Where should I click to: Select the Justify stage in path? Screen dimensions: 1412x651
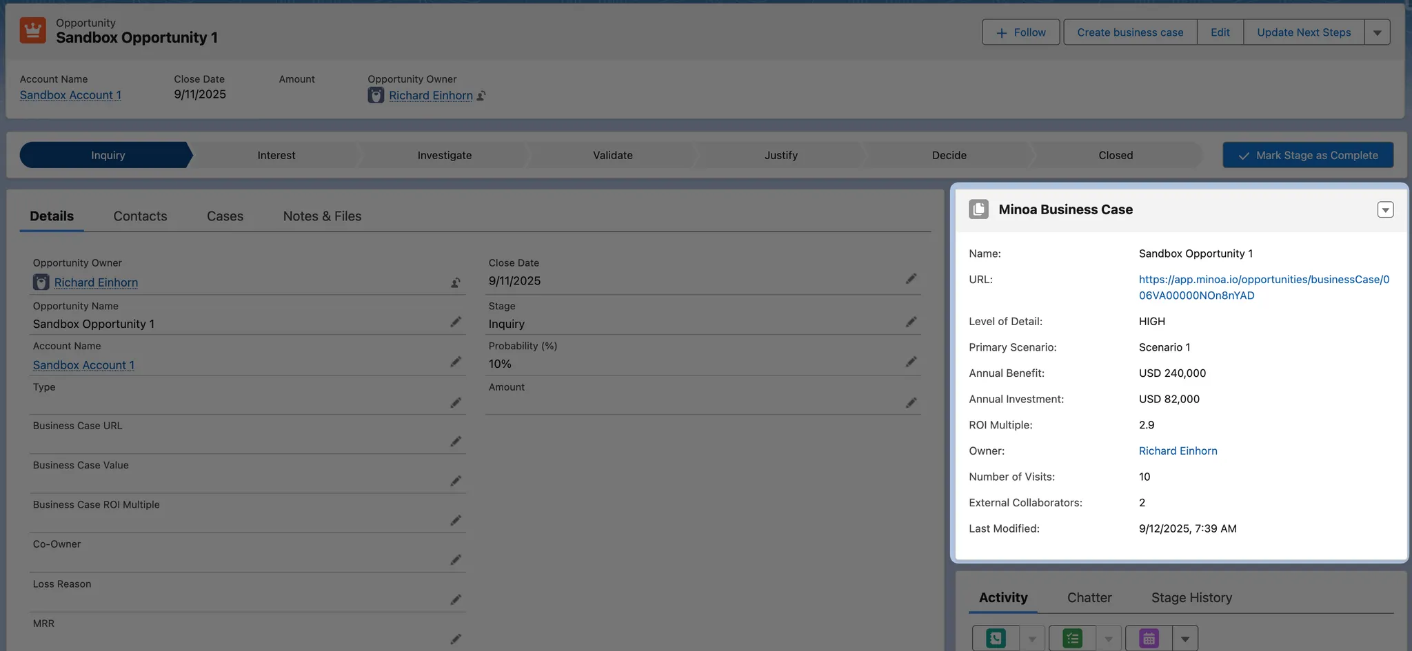click(781, 155)
